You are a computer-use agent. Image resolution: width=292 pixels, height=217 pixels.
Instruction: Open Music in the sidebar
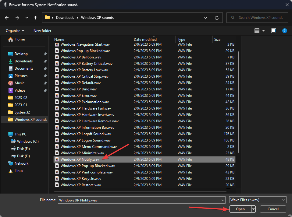[16, 83]
